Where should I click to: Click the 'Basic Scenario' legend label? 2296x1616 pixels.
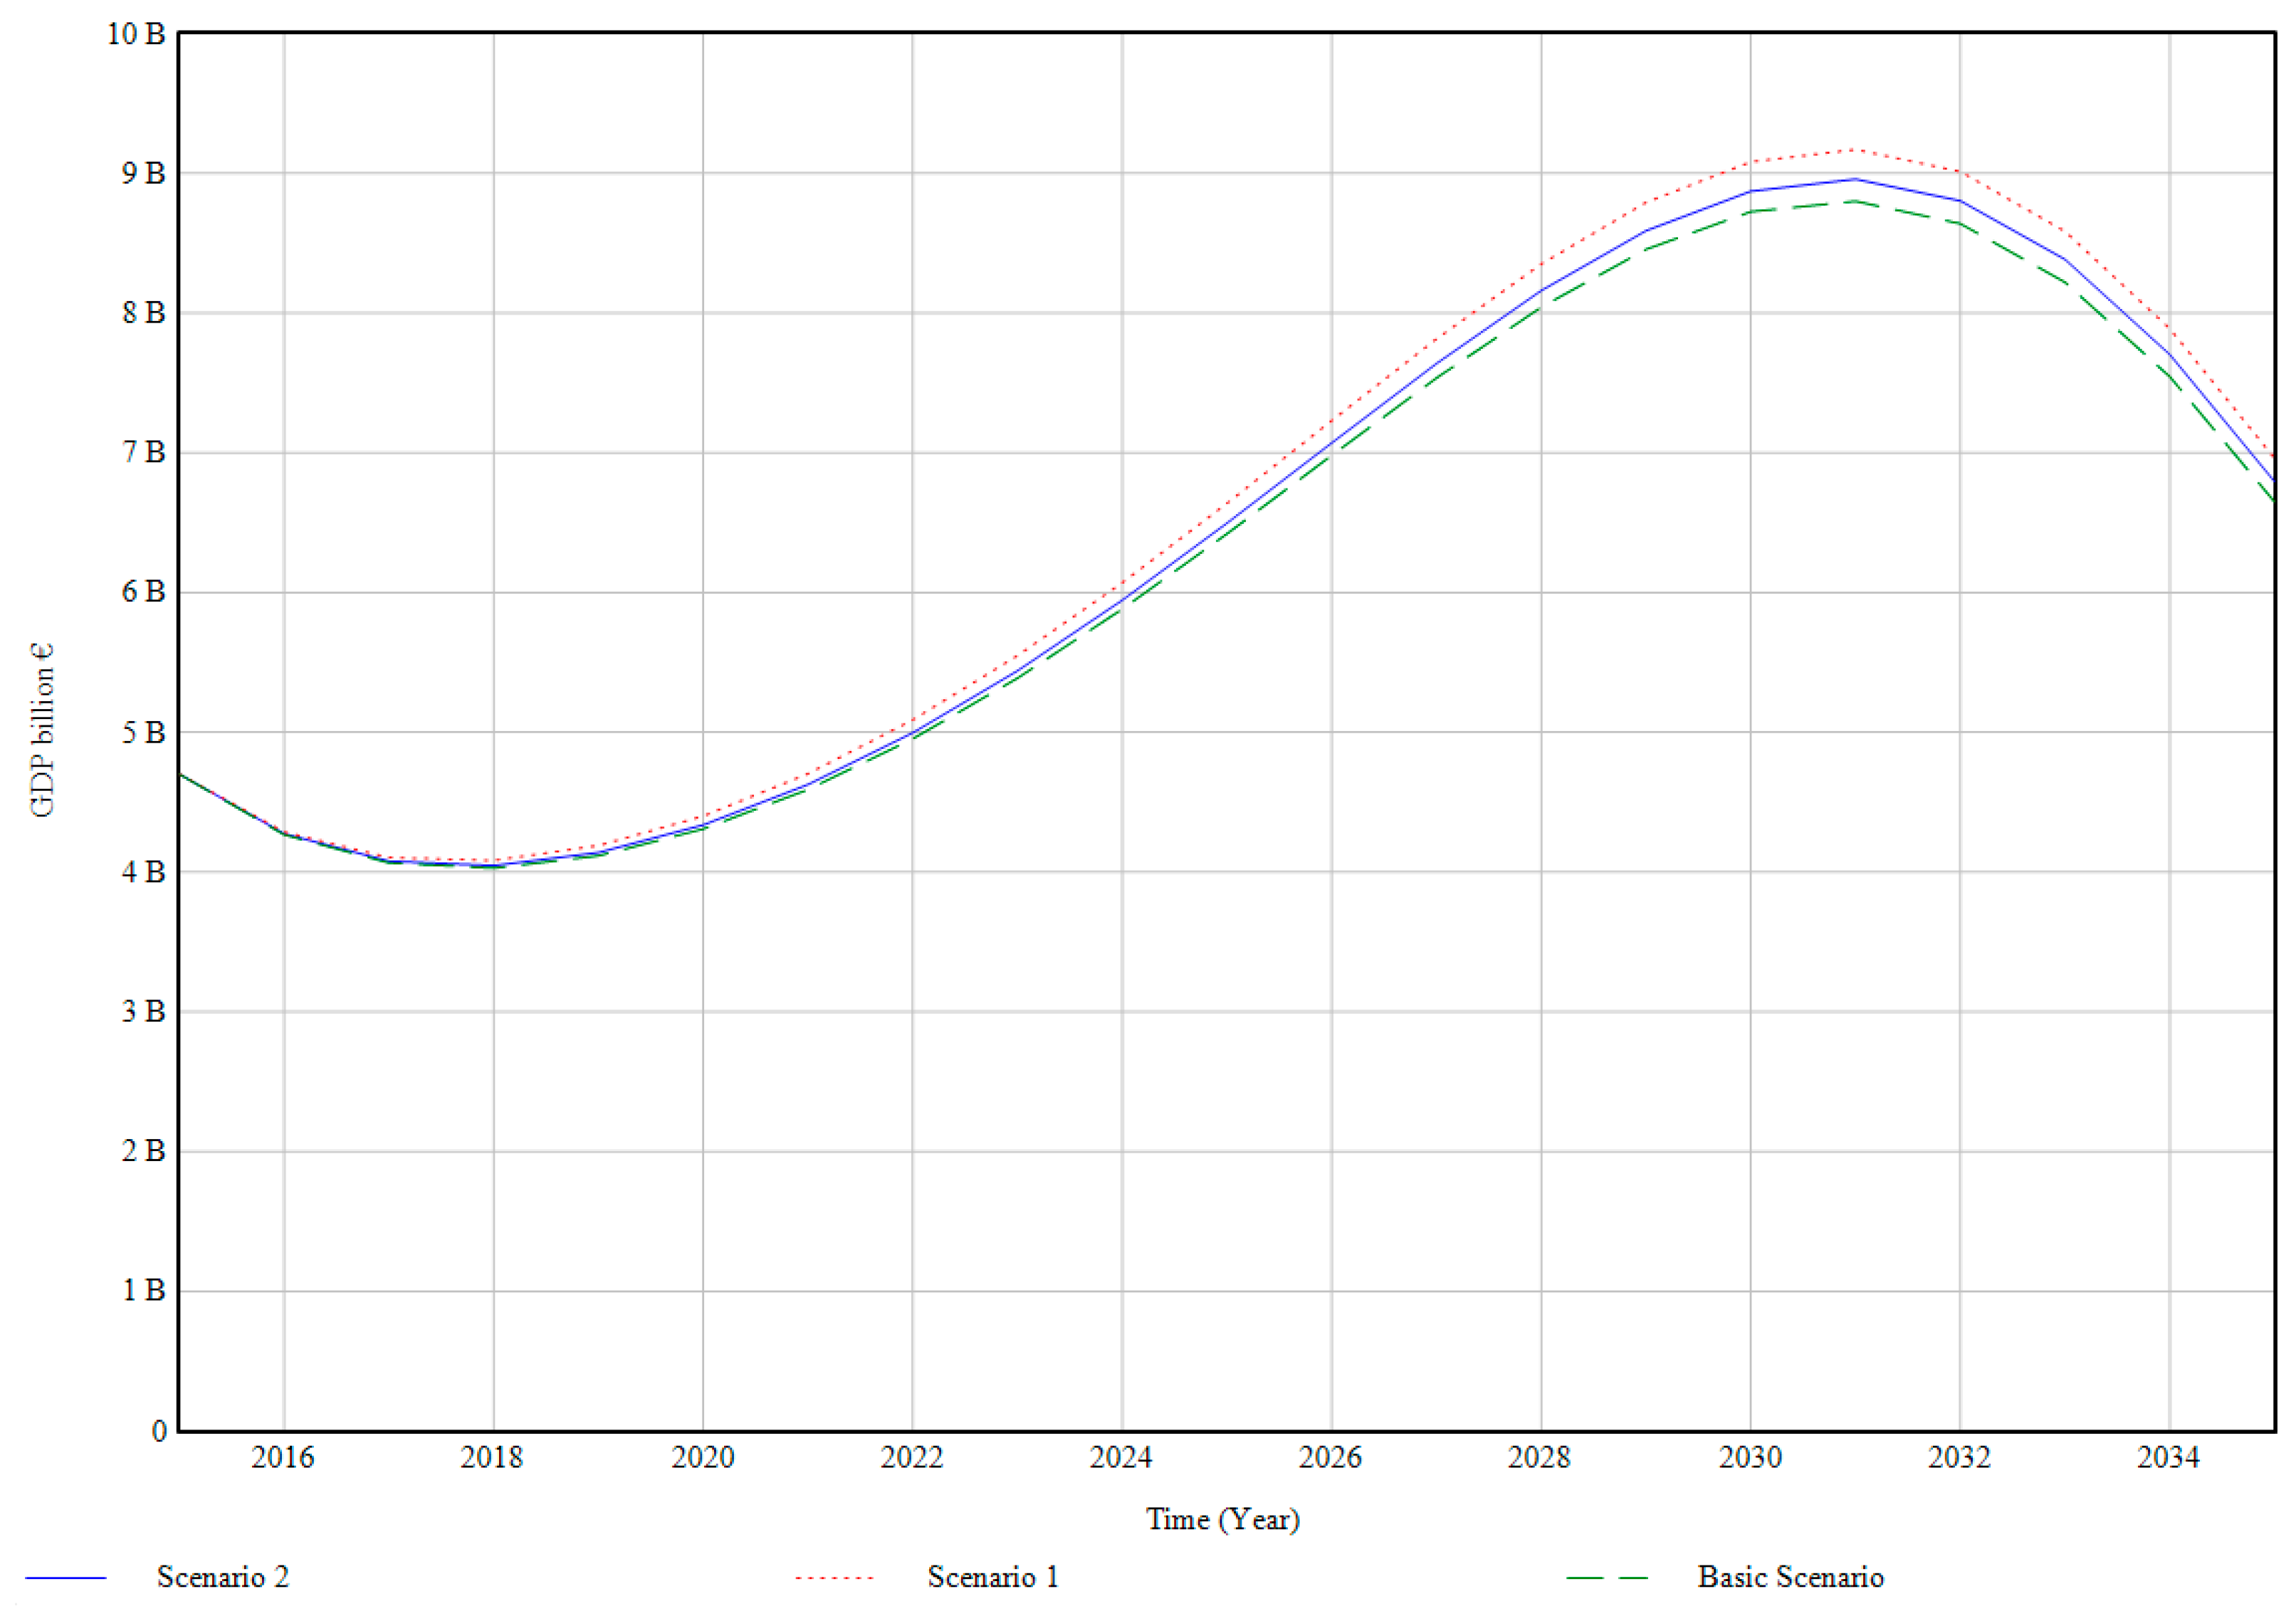click(1791, 1577)
